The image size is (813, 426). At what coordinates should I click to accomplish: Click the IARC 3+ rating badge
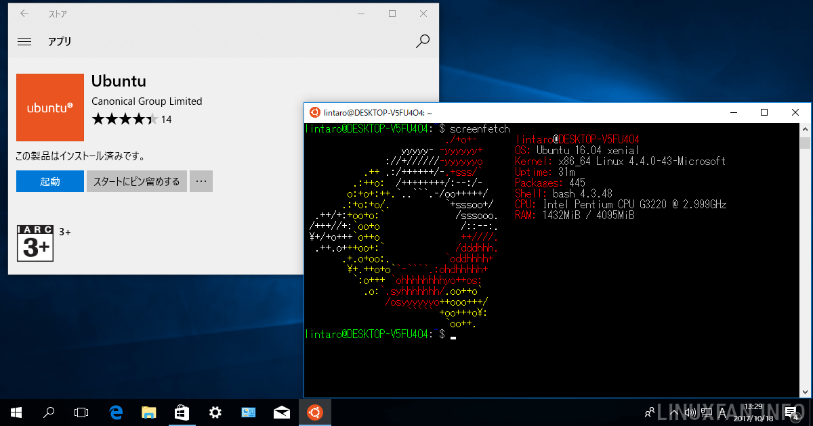click(35, 243)
